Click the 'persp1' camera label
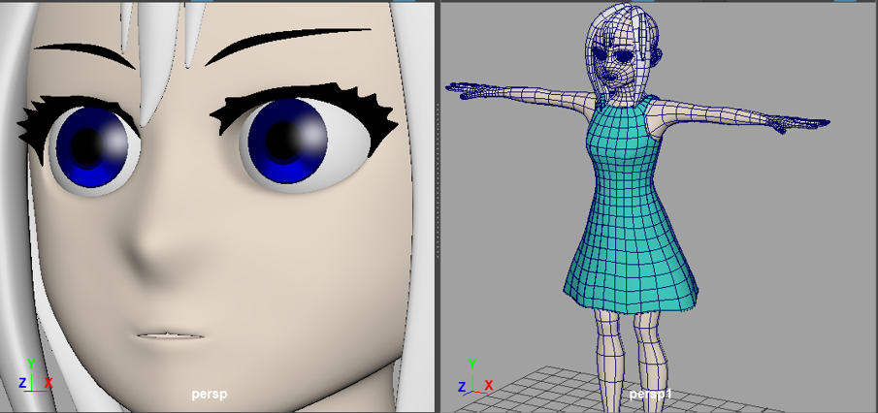This screenshot has height=413, width=878. click(649, 395)
